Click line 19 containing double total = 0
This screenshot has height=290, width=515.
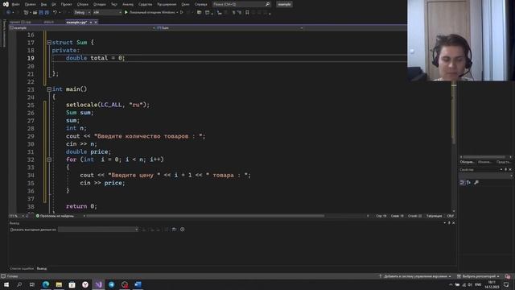(x=95, y=58)
